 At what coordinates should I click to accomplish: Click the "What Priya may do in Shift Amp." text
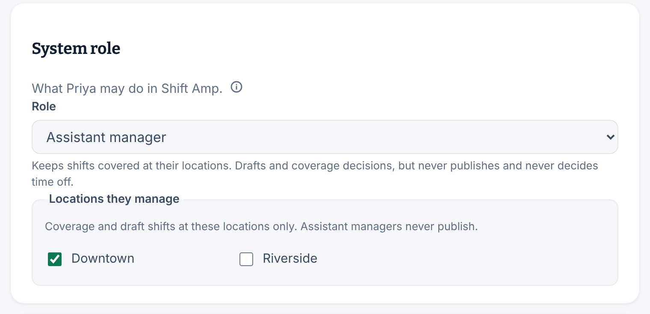127,89
